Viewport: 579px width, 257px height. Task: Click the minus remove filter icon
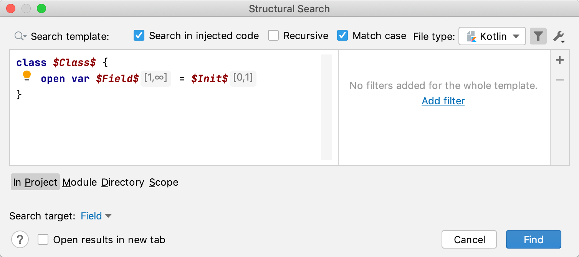coord(560,80)
